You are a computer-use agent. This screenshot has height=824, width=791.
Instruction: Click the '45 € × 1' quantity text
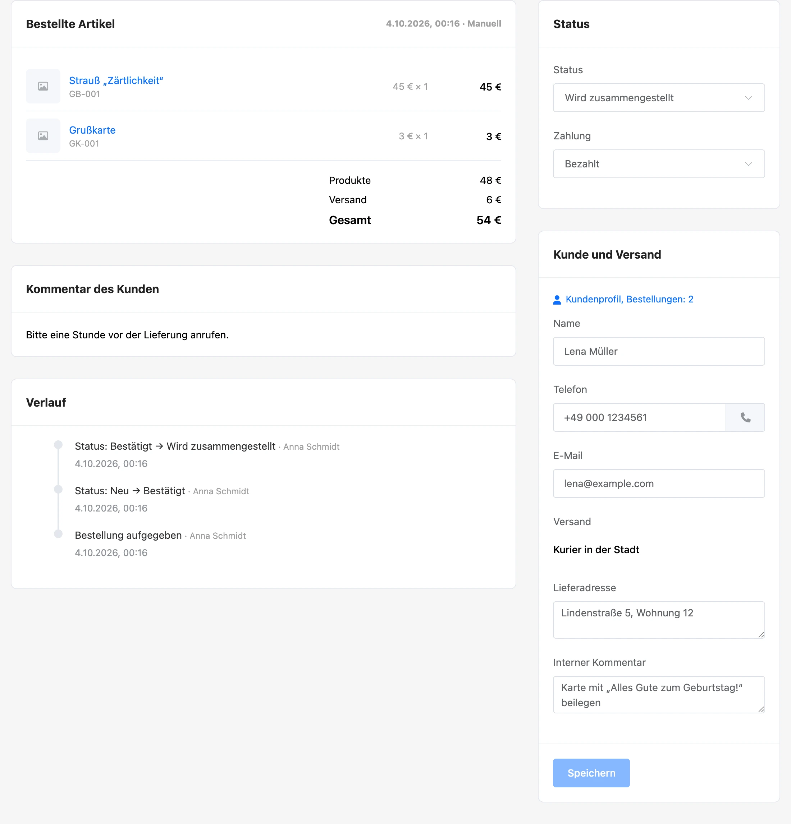(x=410, y=87)
